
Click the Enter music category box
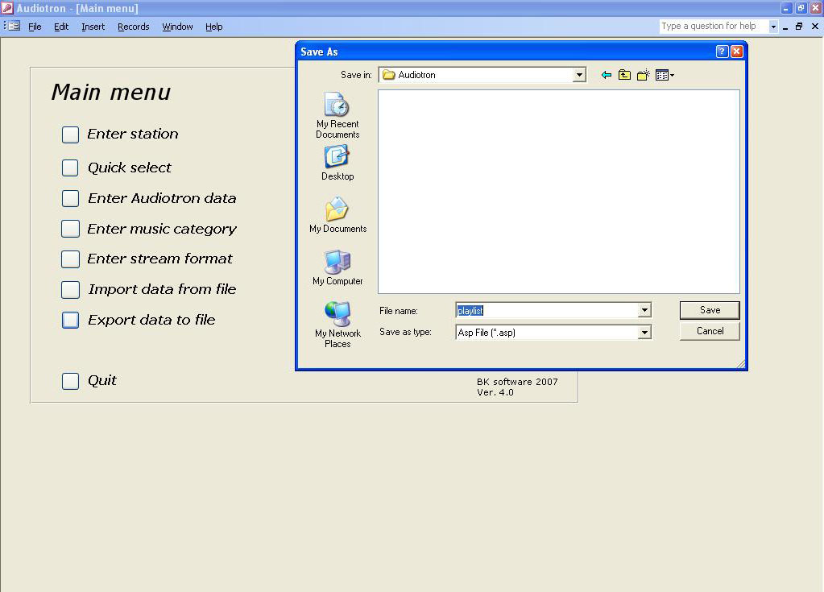click(70, 229)
